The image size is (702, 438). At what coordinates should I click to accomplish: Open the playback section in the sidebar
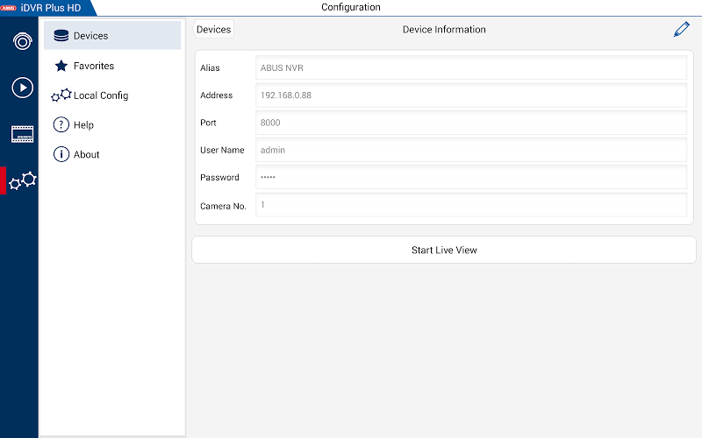pos(22,87)
